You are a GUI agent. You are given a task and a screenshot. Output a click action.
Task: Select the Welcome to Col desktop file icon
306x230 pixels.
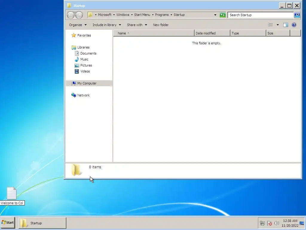[x=12, y=193]
